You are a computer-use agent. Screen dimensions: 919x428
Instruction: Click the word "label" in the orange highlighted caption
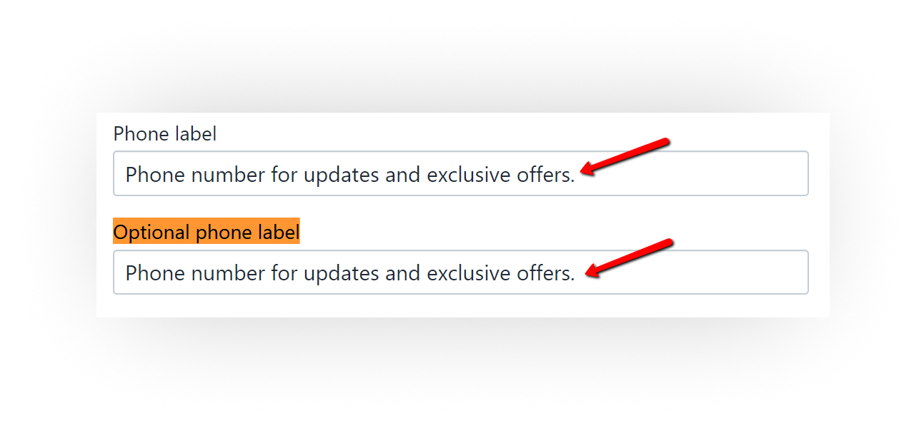coord(277,232)
